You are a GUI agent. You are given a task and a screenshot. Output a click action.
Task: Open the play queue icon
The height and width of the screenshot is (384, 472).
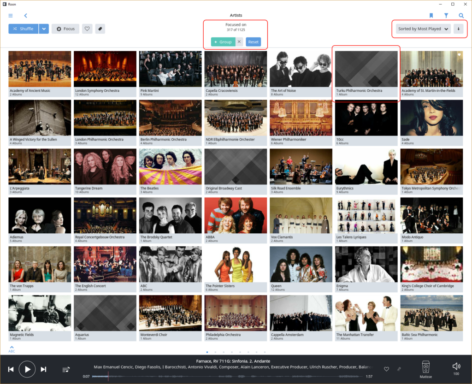click(66, 369)
